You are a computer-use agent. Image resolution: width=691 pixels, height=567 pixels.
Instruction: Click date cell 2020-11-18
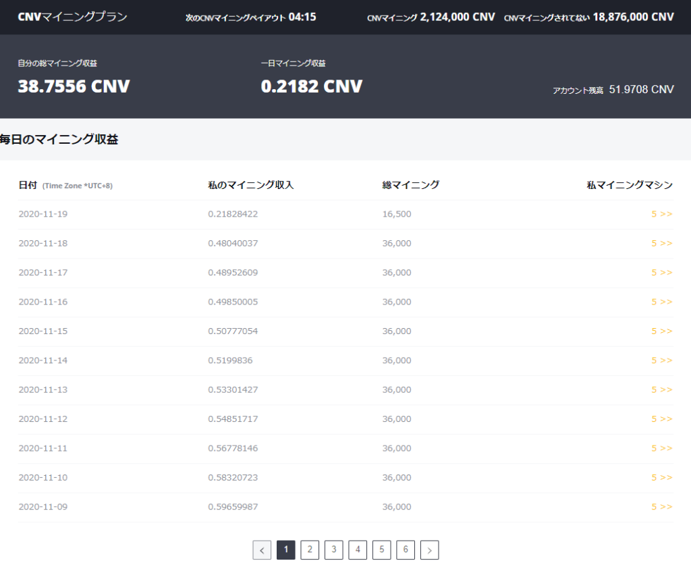tap(43, 244)
